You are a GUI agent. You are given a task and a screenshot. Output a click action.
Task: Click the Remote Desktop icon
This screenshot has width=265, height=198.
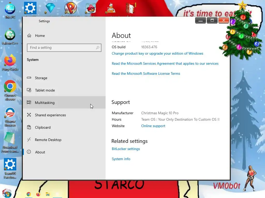click(29, 139)
